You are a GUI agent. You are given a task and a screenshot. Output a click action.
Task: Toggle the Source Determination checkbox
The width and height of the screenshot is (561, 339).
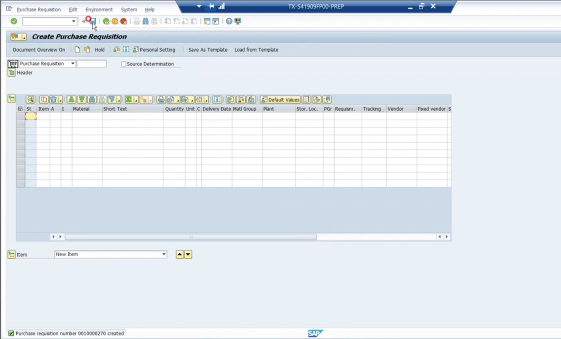(x=123, y=64)
